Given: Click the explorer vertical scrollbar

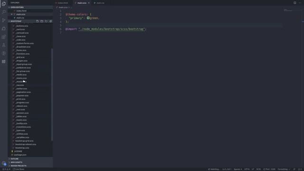Looking at the screenshot, I should pyautogui.click(x=52, y=95).
